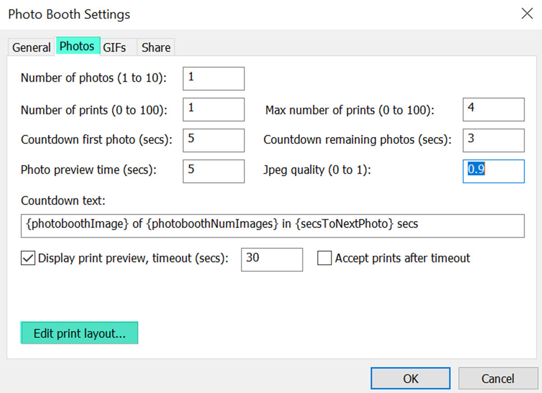This screenshot has height=393, width=542.
Task: Click the Countdown remaining photos field
Action: 493,140
